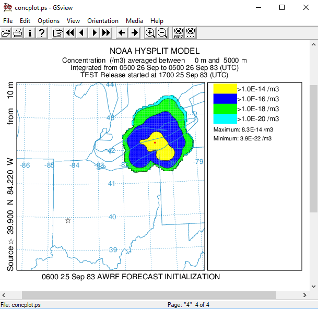
Task: Open the File menu
Action: point(8,21)
